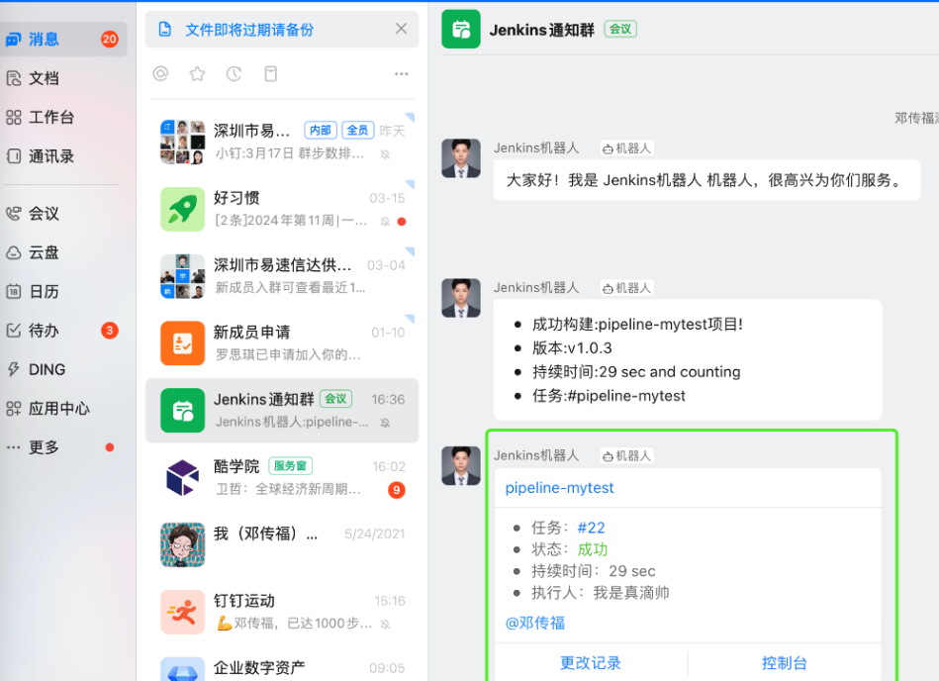Open the 消息 messages section

click(x=63, y=40)
